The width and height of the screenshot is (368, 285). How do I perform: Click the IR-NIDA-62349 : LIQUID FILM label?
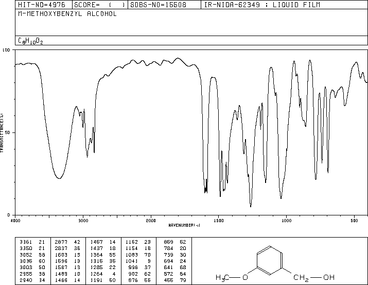[x=262, y=5]
